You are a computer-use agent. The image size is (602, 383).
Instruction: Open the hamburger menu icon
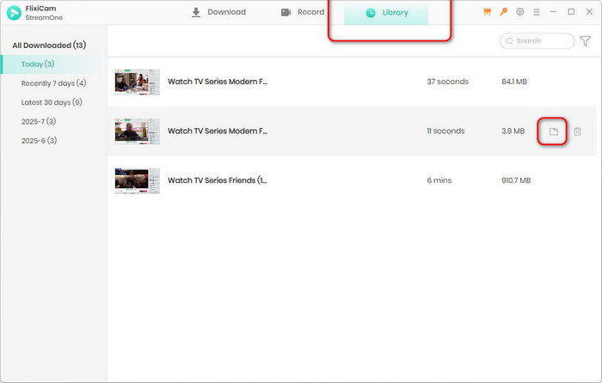537,12
